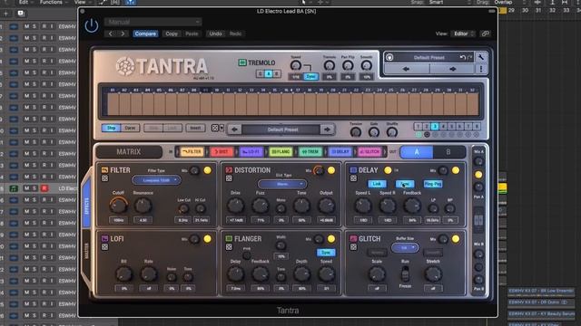
Task: Switch to layer A
Action: click(x=417, y=152)
